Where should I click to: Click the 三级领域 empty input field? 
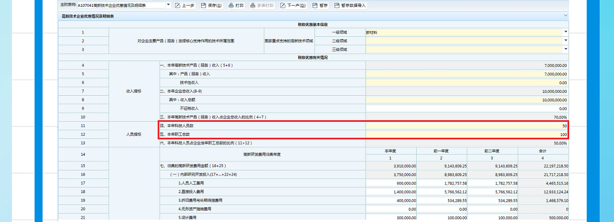pos(464,49)
